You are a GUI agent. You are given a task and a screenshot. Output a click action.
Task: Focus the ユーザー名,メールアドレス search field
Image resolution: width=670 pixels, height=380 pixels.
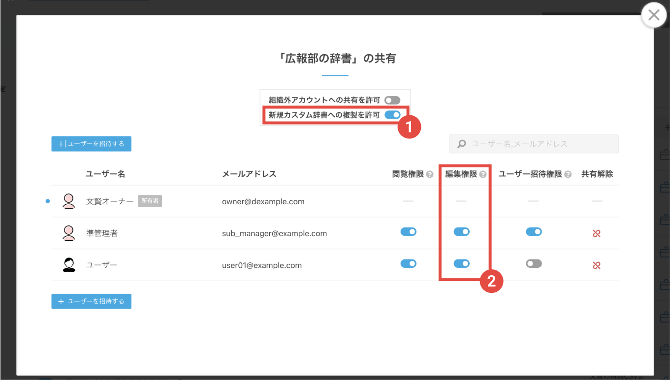(534, 144)
